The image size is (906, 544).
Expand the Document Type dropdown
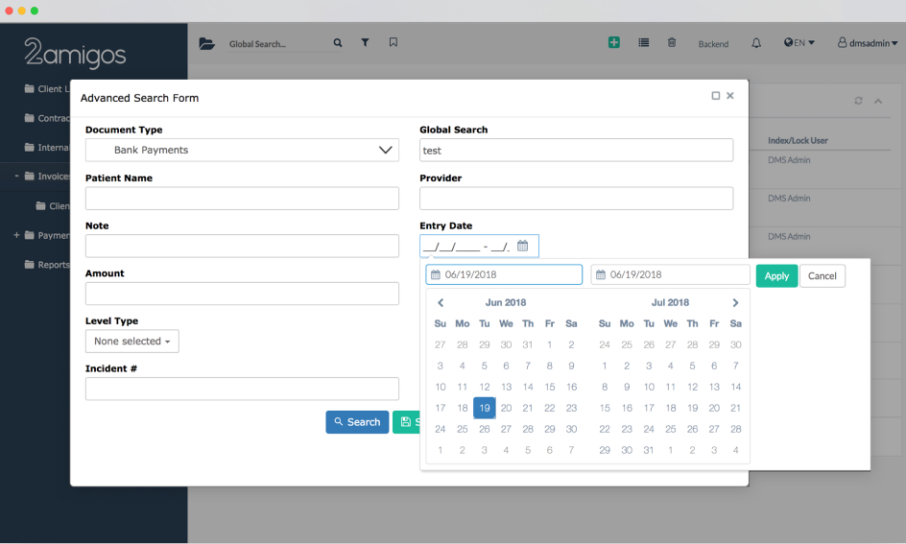click(x=386, y=150)
